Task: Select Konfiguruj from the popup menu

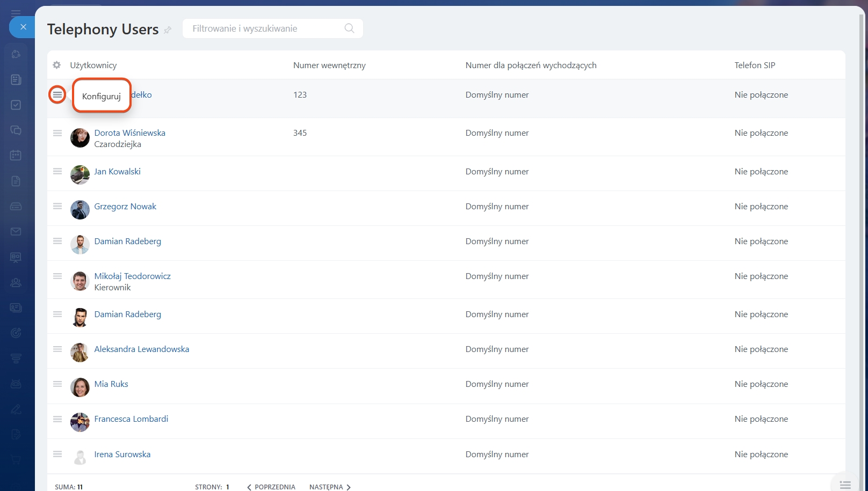Action: click(102, 96)
